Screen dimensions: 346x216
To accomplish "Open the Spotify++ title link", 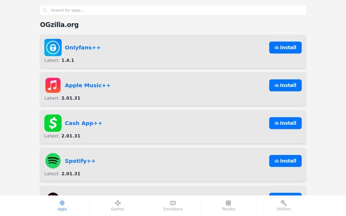I will point(80,161).
